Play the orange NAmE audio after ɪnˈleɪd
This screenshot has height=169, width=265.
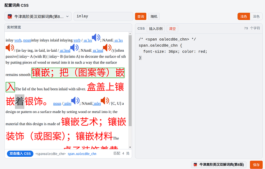click(x=107, y=48)
